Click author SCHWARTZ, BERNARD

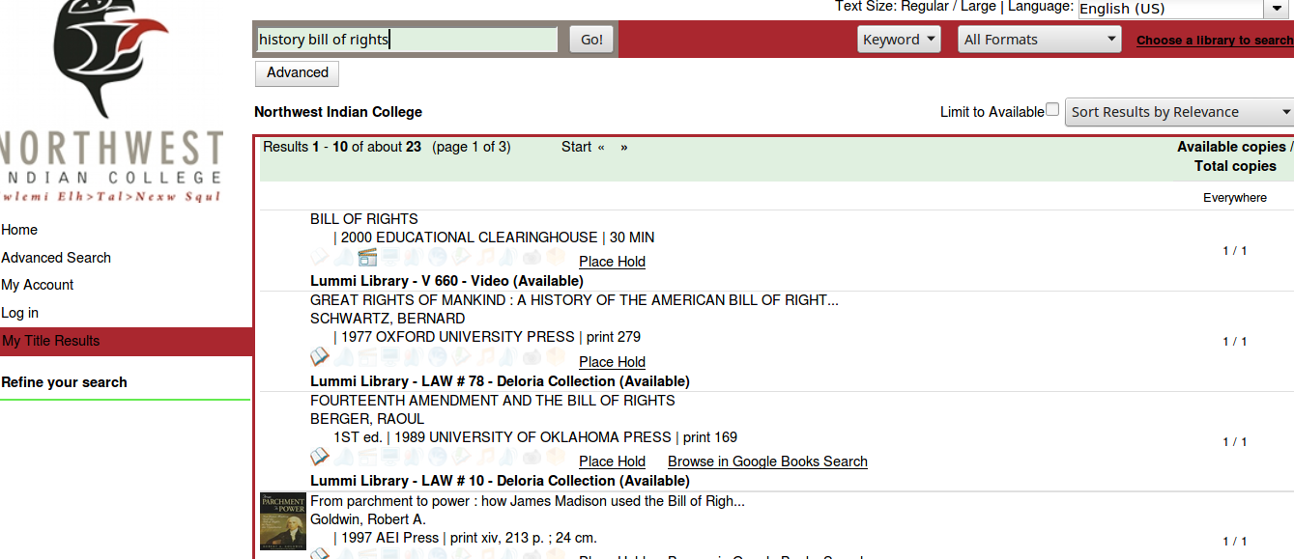pos(388,319)
